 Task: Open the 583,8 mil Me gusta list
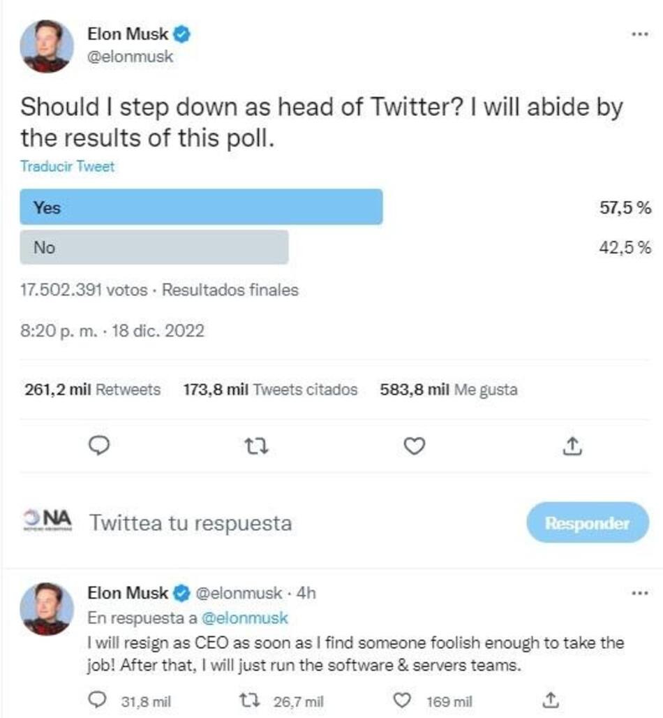click(x=448, y=390)
